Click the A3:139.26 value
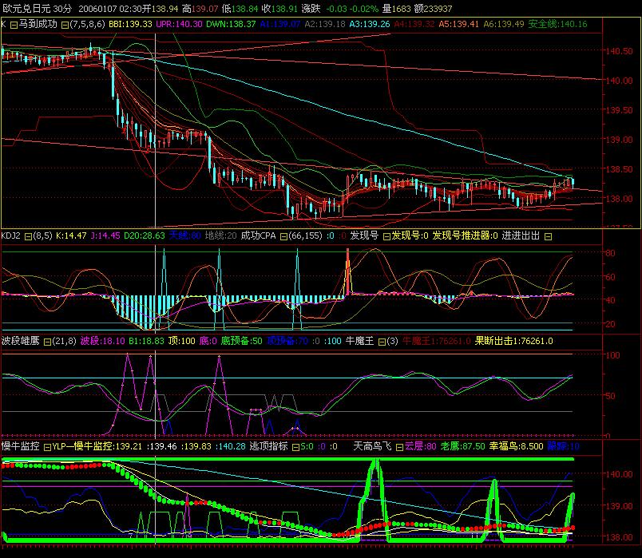This screenshot has height=558, width=642. (370, 24)
